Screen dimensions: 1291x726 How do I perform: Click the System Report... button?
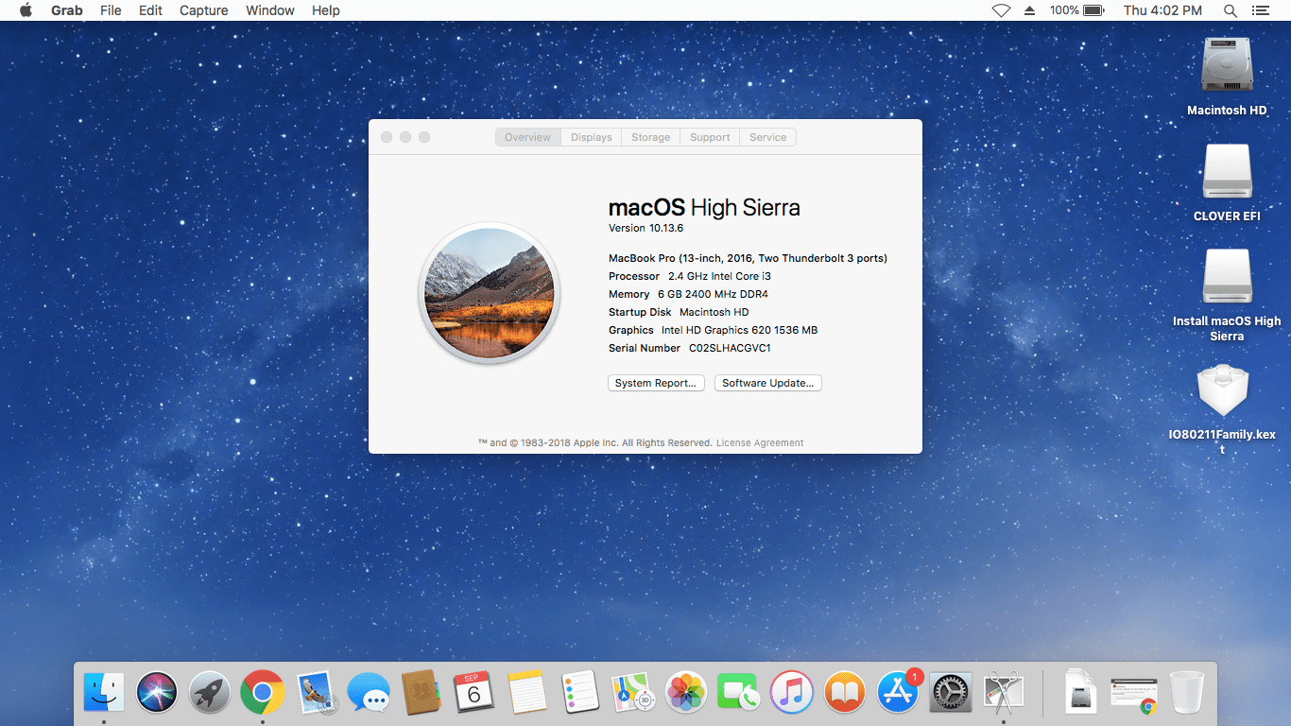(656, 383)
